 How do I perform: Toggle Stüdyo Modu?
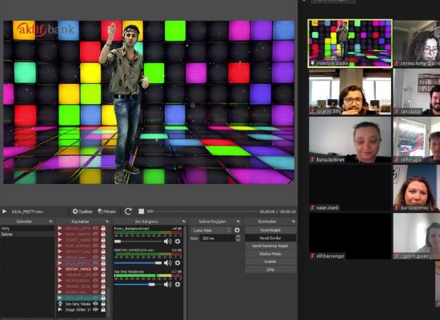(x=270, y=254)
